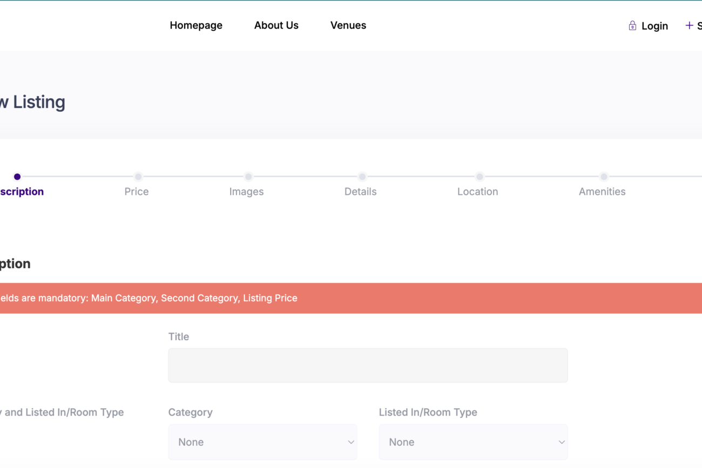Jump to the Images step dot
Image resolution: width=702 pixels, height=468 pixels.
coord(248,177)
